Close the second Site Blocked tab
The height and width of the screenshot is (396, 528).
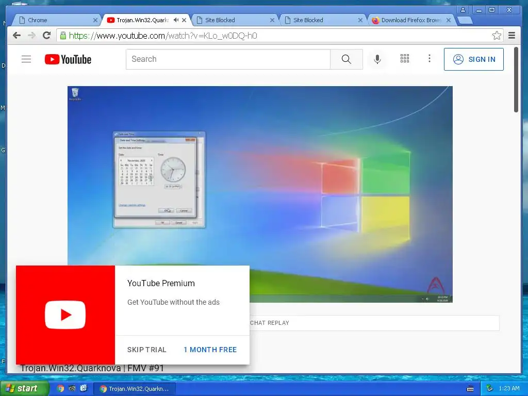[360, 20]
